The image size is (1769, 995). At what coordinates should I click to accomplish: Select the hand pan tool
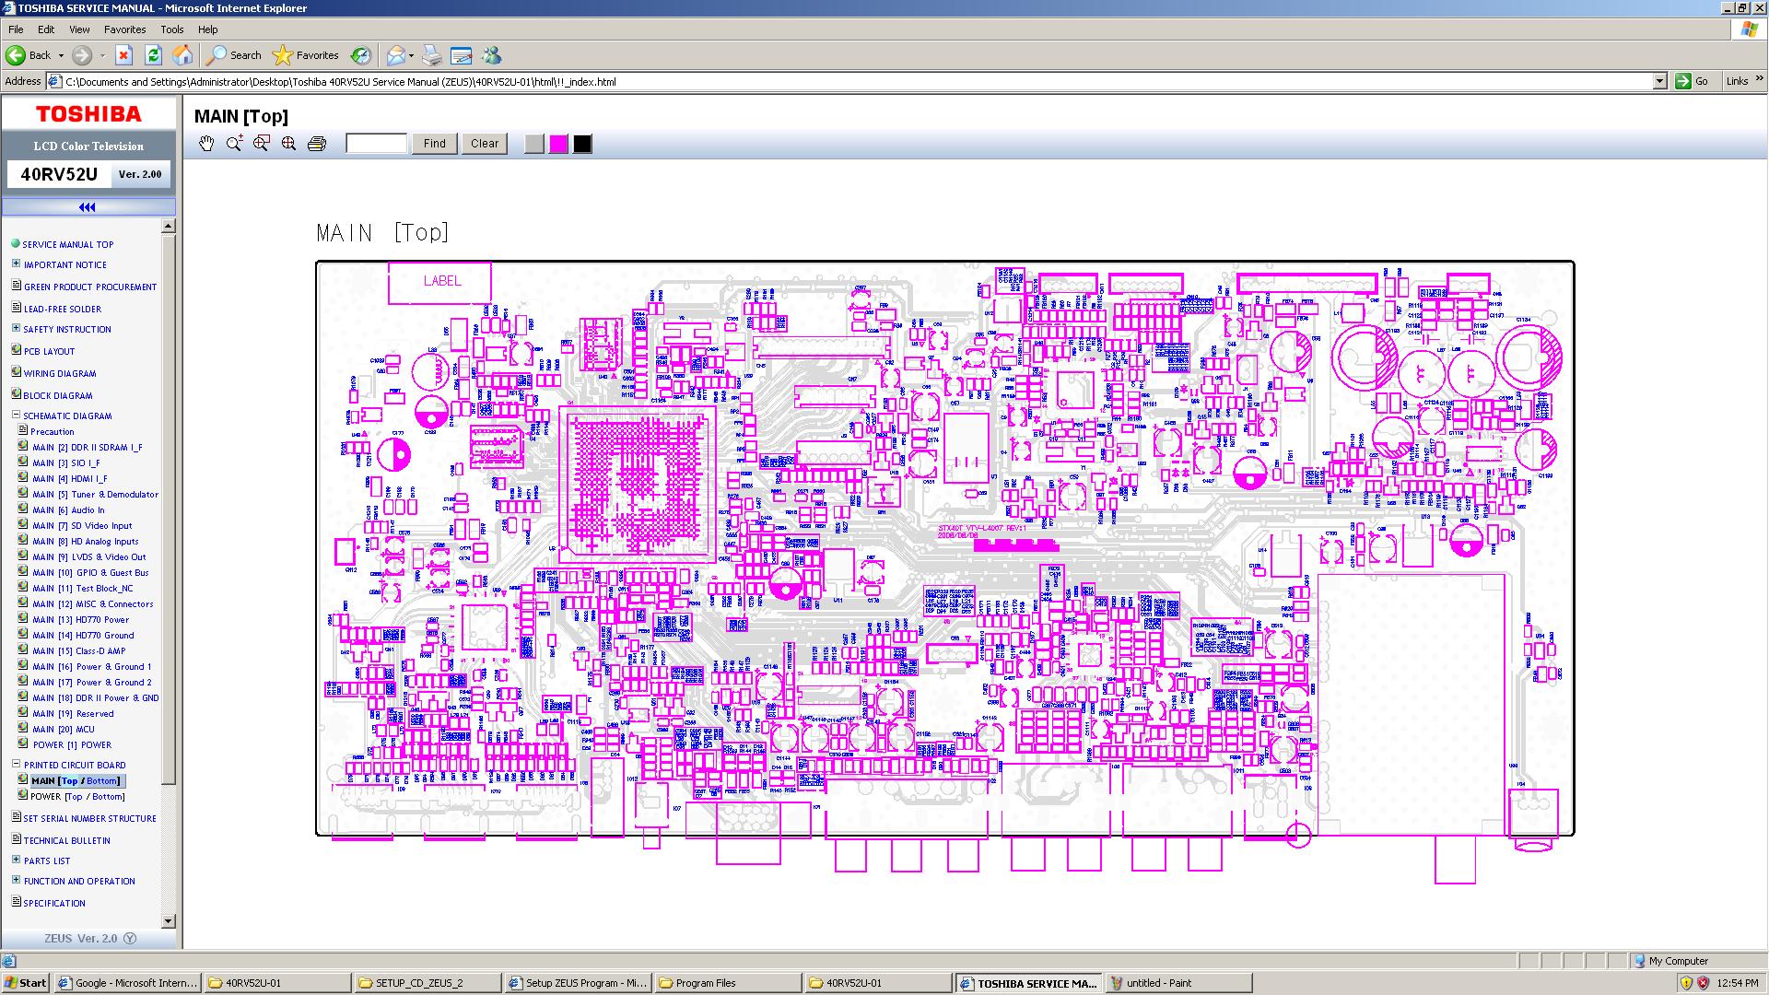206,144
